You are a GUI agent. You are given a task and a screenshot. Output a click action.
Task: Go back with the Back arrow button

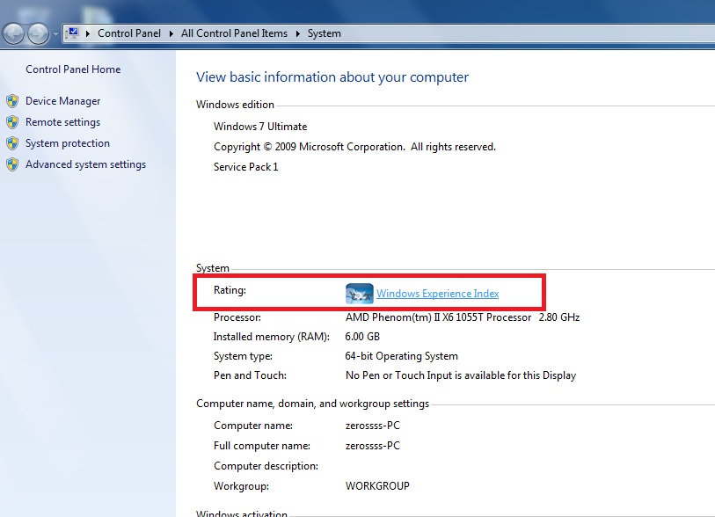13,33
